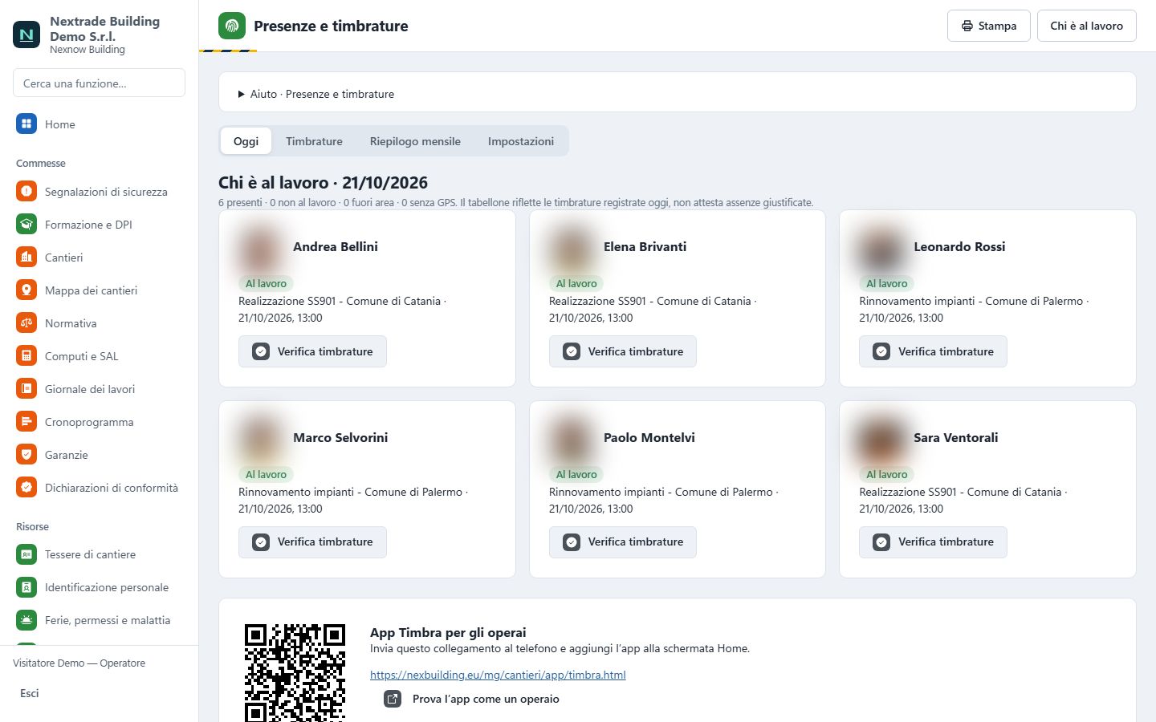
Task: Open Giornale dei lavori icon
Action: click(26, 389)
